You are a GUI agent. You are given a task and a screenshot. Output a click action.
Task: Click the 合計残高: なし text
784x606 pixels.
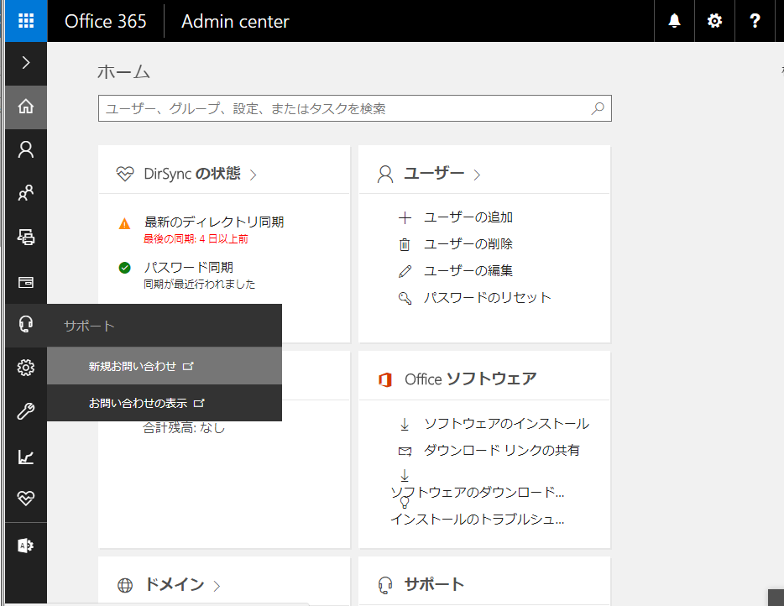184,428
